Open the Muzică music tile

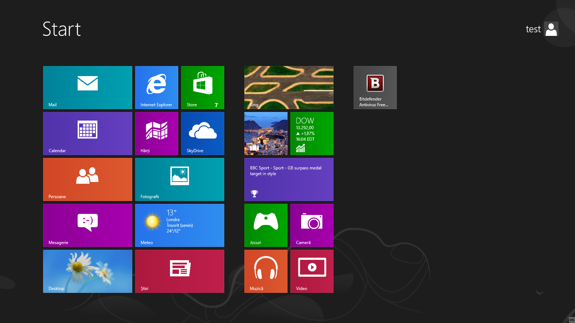(x=266, y=271)
